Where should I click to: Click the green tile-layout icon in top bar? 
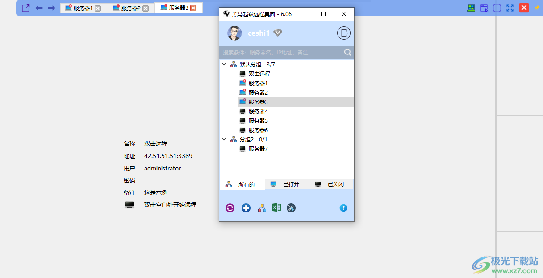(471, 8)
